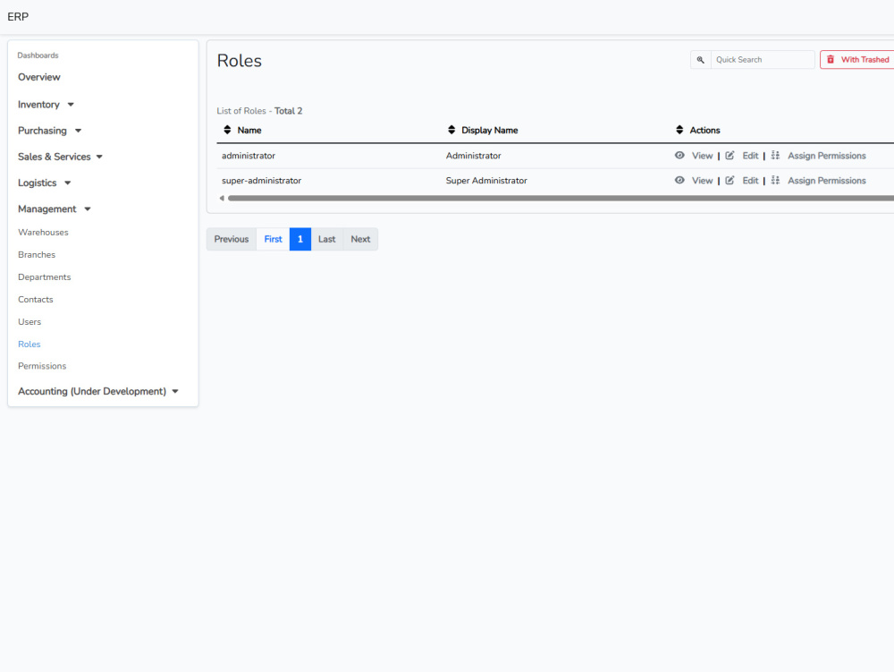Image resolution: width=894 pixels, height=672 pixels.
Task: Click View for super-administrator role
Action: [x=702, y=180]
